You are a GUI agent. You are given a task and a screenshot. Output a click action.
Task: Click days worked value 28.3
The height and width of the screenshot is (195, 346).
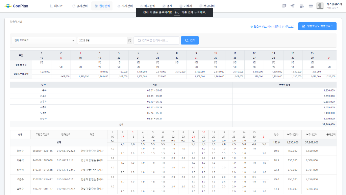tap(276, 160)
